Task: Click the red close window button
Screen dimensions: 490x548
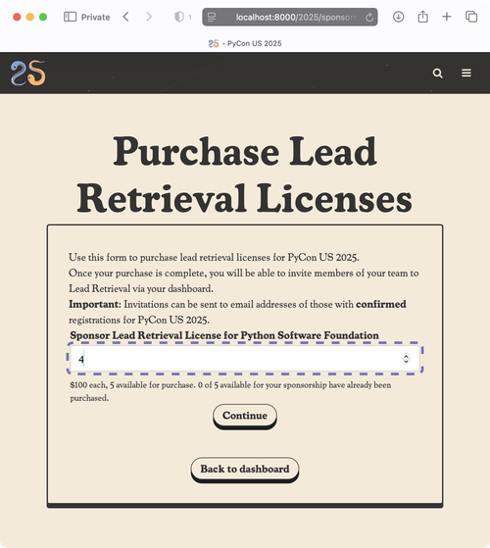Action: pos(17,17)
